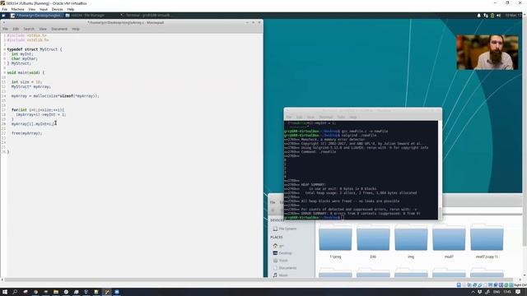Open VirtualBox View menu
527x296 pixels.
(x=32, y=9)
